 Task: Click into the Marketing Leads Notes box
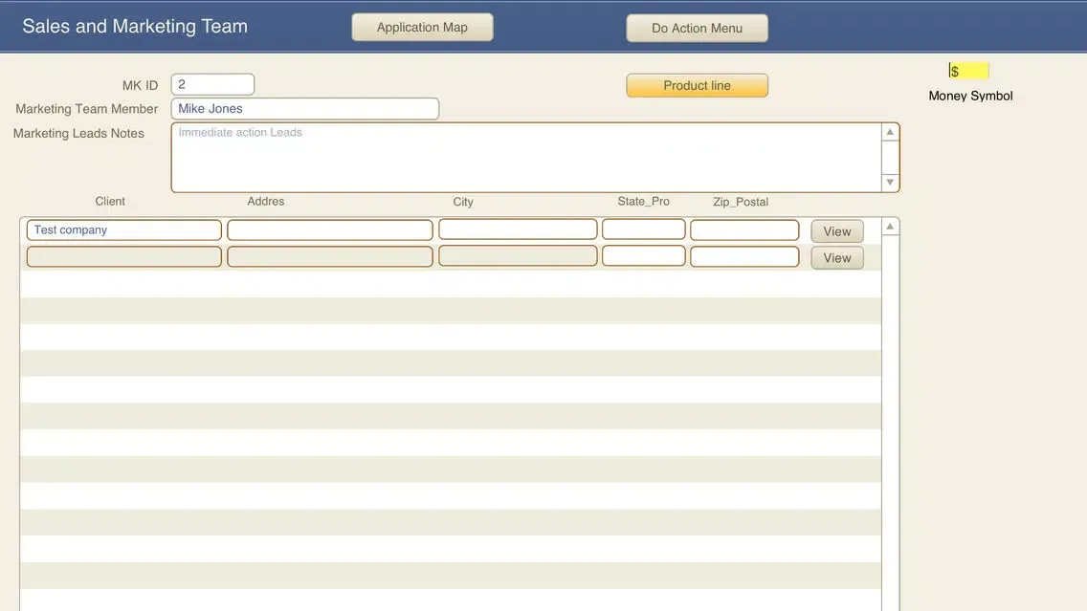click(526, 157)
